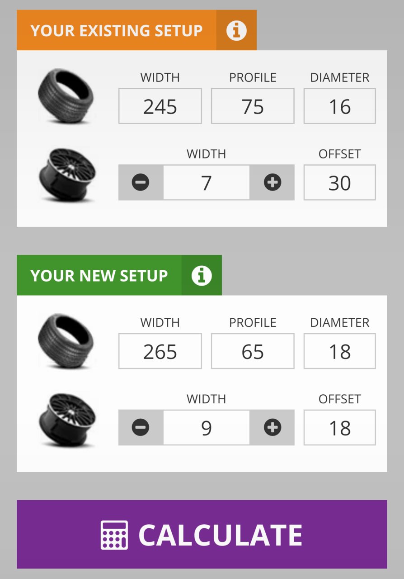Select new wheel width field showing 9
The width and height of the screenshot is (404, 579).
point(207,427)
